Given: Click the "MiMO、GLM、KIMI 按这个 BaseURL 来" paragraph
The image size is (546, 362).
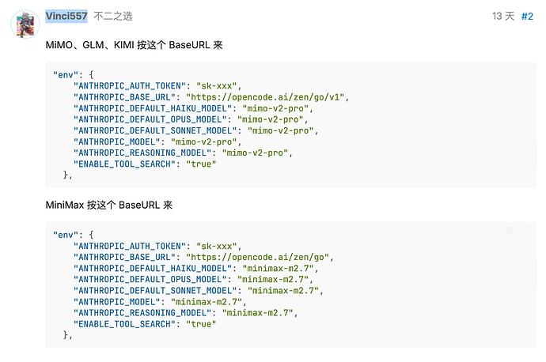Looking at the screenshot, I should 134,45.
